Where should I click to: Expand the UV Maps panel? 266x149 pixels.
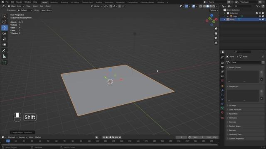[245, 106]
